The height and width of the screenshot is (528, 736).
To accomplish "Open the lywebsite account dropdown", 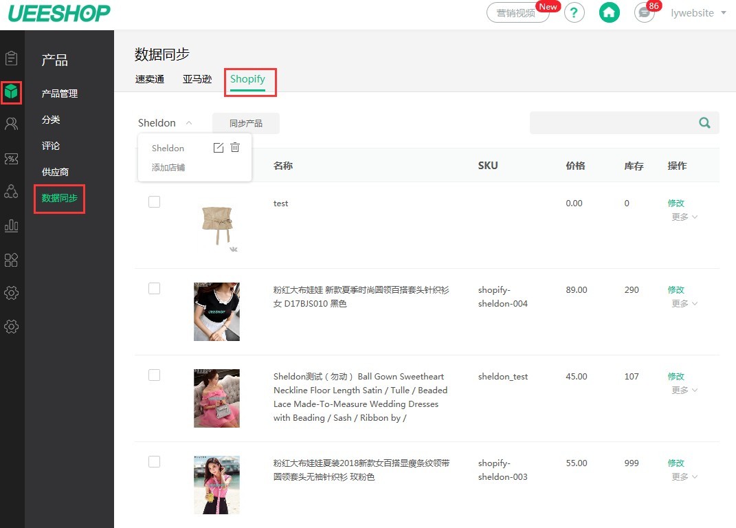I will point(698,13).
